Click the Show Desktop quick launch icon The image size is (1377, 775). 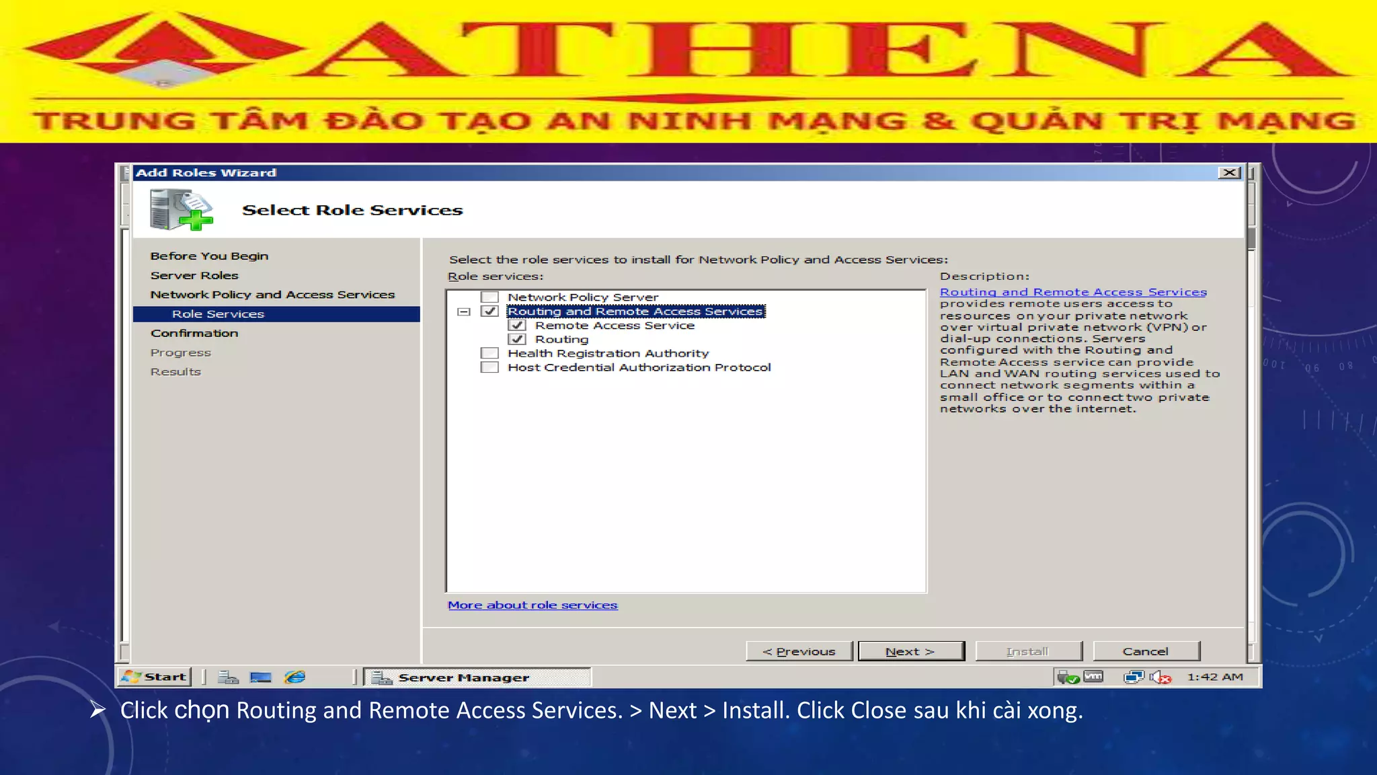[261, 677]
